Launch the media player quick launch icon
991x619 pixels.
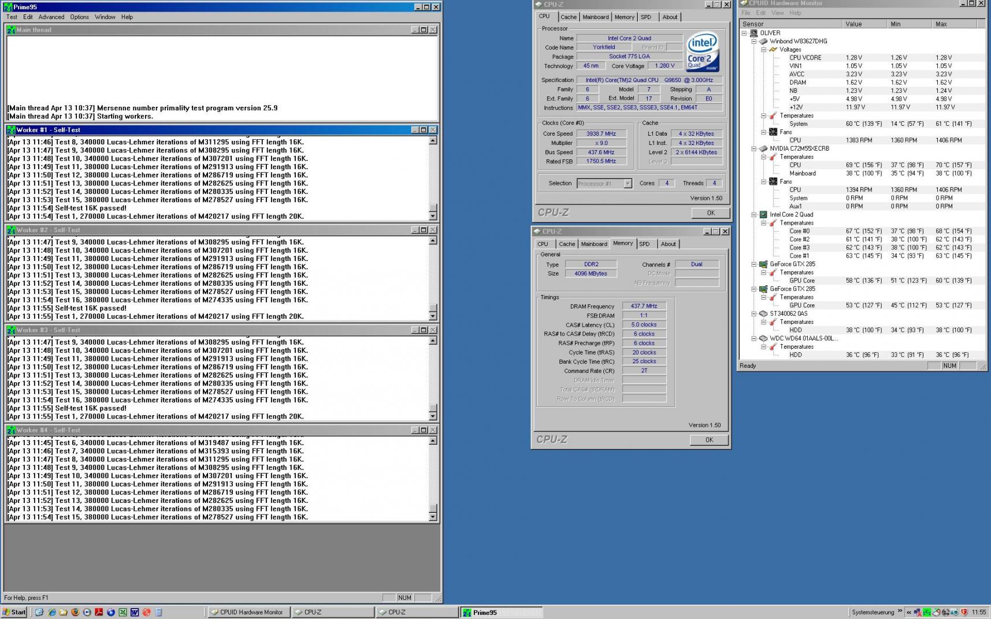tap(87, 612)
